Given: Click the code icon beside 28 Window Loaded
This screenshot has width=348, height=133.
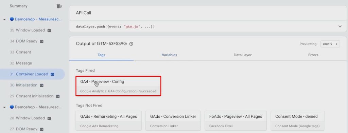Looking at the screenshot, I should (x=49, y=118).
